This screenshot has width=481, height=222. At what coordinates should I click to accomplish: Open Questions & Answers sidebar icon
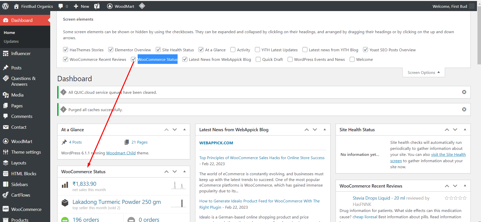click(6, 78)
